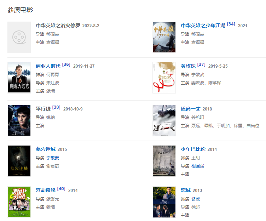Open the 平行线 movie poster
The height and width of the screenshot is (221, 266).
(x=19, y=120)
